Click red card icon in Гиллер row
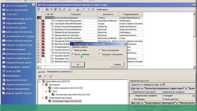The width and height of the screenshot is (197, 111). tap(43, 21)
